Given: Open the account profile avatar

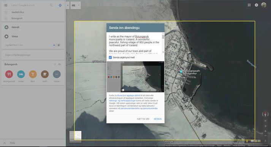Looking at the screenshot, I should coord(264,5).
